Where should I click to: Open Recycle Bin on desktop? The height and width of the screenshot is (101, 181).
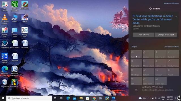(5, 83)
